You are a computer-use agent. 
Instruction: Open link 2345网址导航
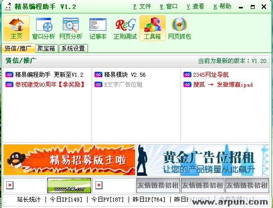211,75
